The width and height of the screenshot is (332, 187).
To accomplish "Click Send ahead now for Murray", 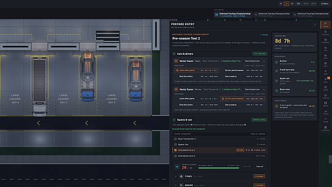I will pyautogui.click(x=252, y=89).
